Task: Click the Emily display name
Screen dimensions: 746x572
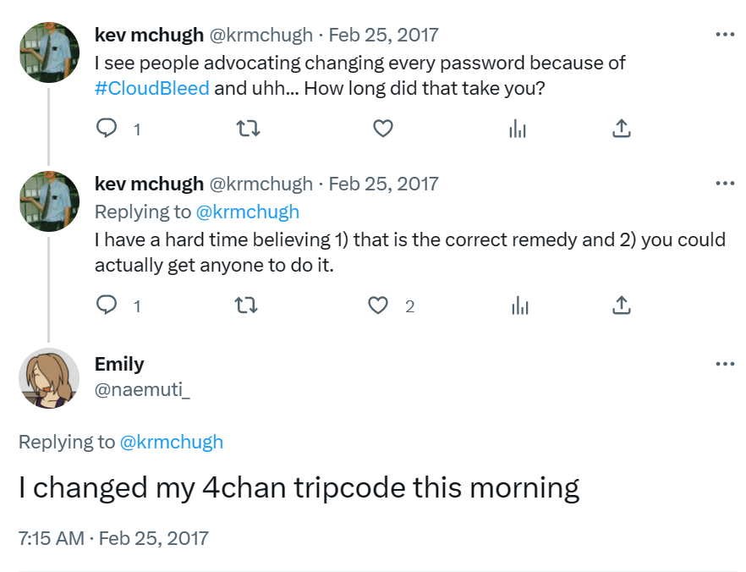Action: pos(119,364)
